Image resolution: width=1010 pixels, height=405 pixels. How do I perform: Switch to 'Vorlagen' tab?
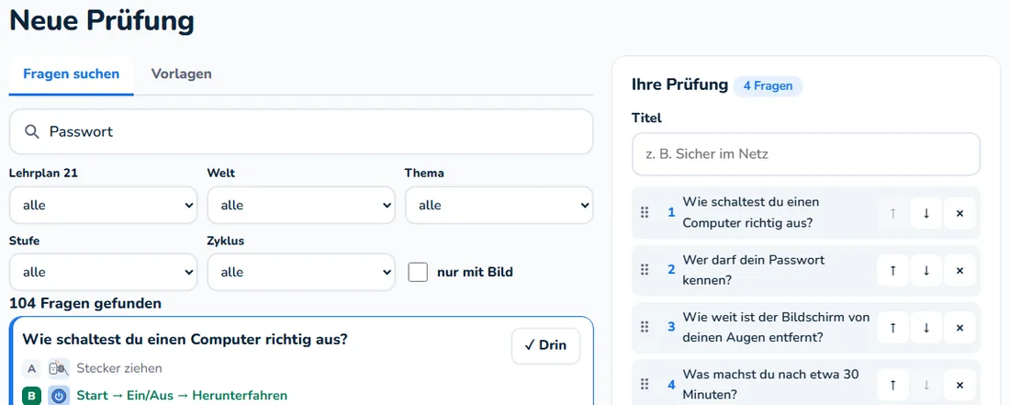(182, 74)
